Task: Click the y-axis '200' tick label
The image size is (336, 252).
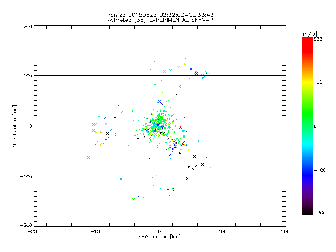Action: [x=28, y=26]
